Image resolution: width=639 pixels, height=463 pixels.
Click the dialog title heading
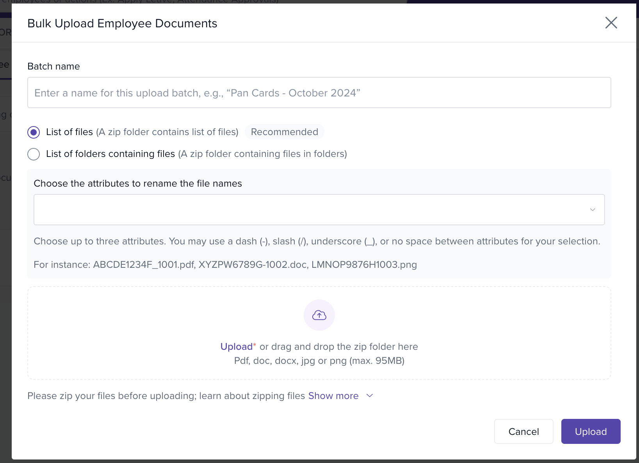coord(122,23)
